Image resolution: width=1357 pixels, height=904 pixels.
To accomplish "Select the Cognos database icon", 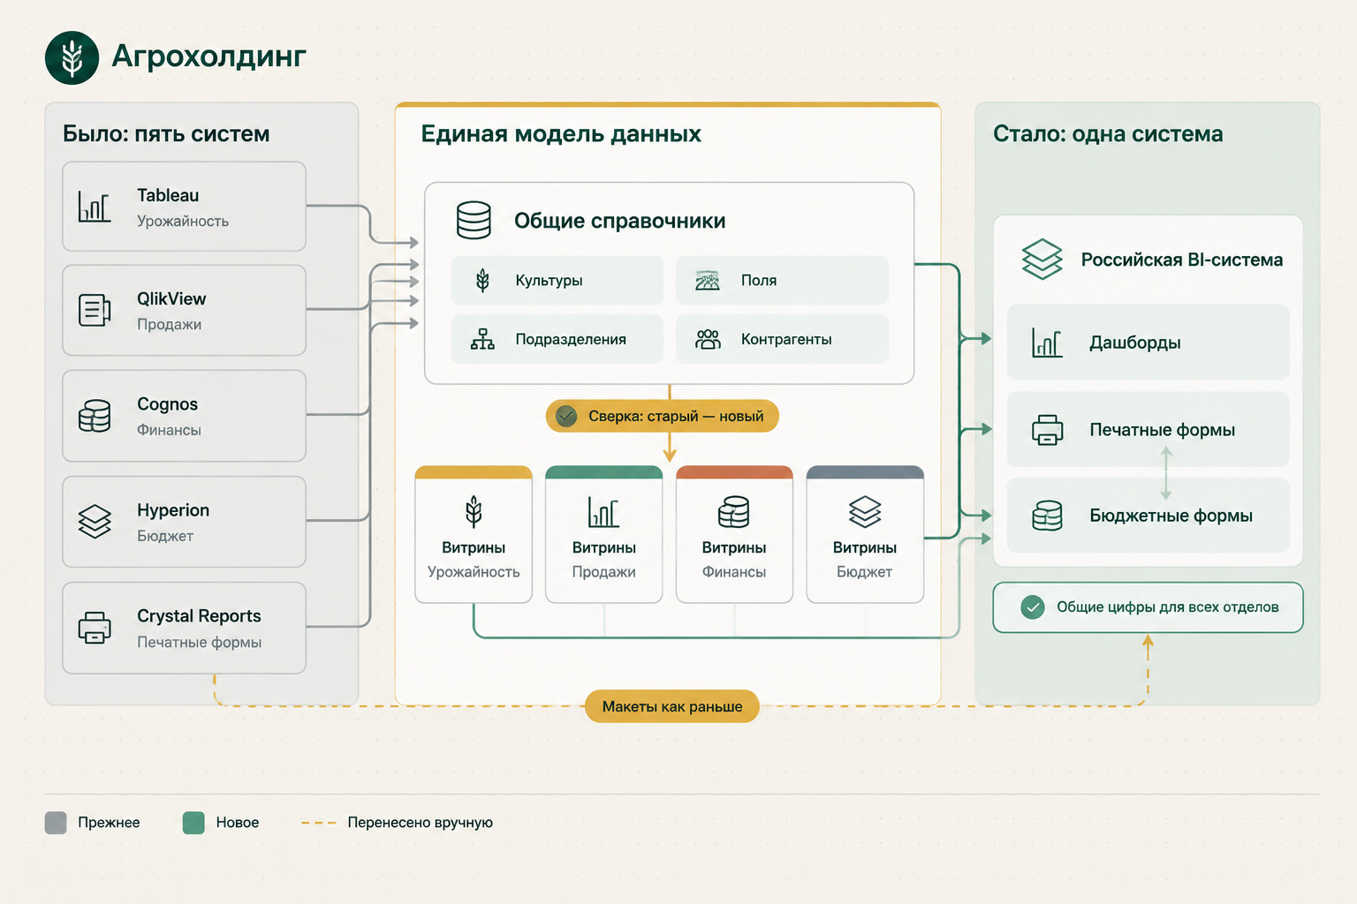I will [x=95, y=416].
